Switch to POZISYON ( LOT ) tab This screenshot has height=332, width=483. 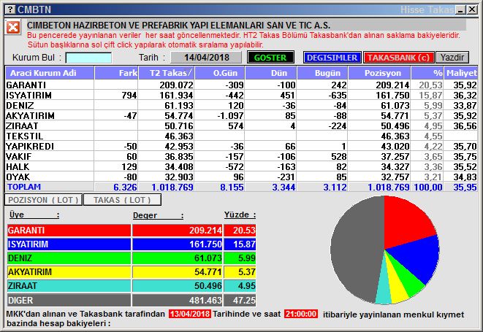[43, 200]
